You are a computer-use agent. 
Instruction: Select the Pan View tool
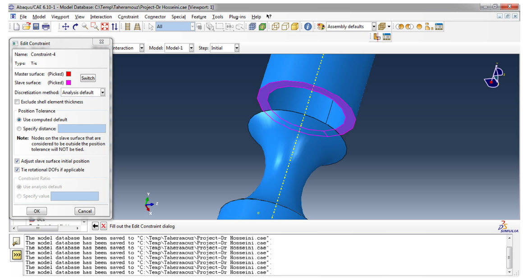[x=66, y=27]
